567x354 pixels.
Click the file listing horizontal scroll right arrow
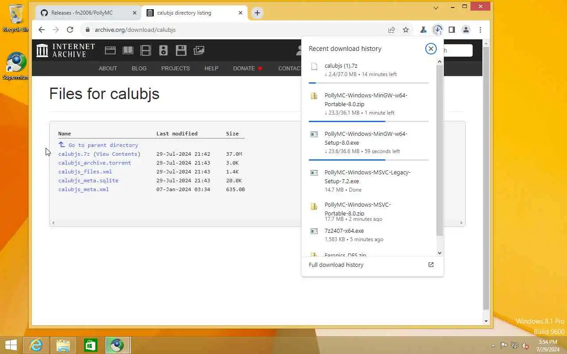(462, 223)
